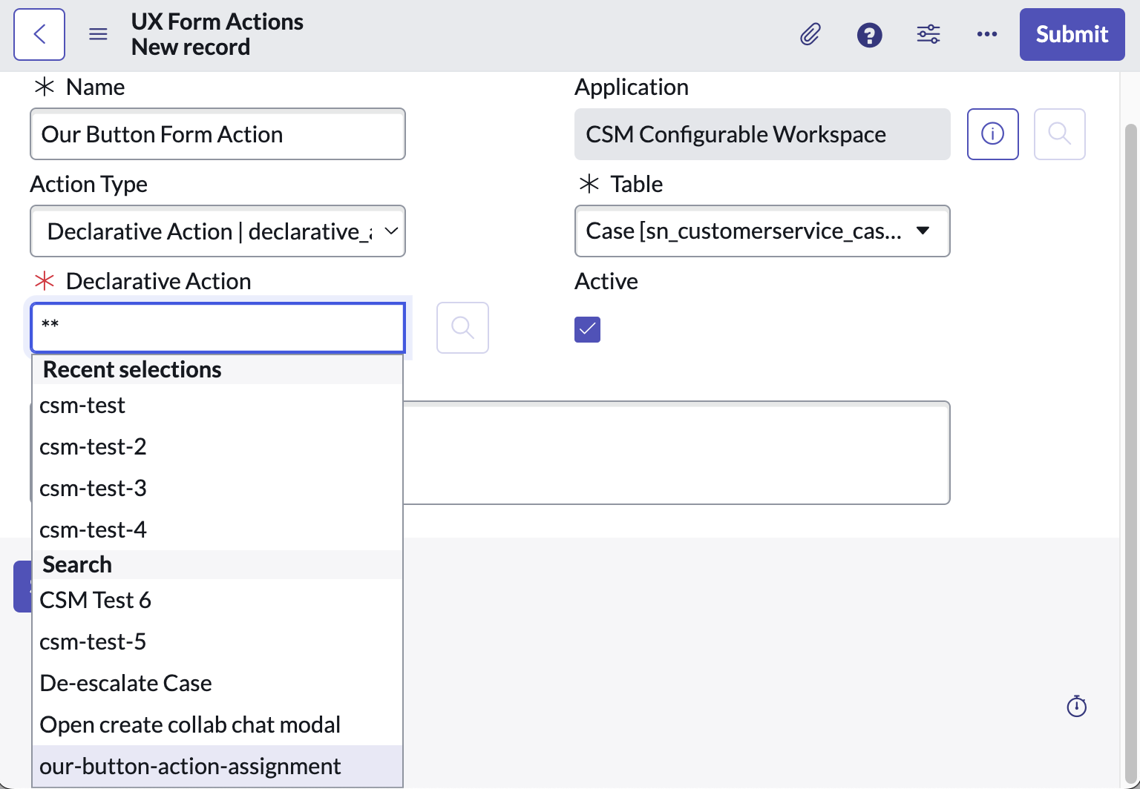Choose our-button-action-assignment from the list
This screenshot has width=1140, height=789.
(x=191, y=765)
